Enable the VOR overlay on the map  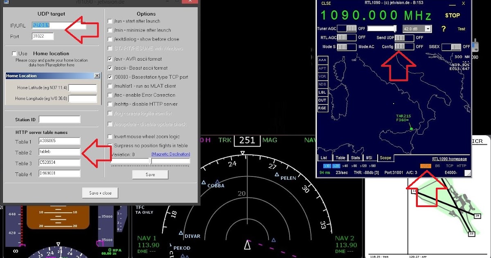click(322, 75)
